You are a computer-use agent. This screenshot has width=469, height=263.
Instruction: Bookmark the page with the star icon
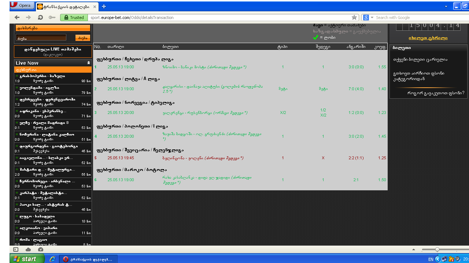pos(354,18)
